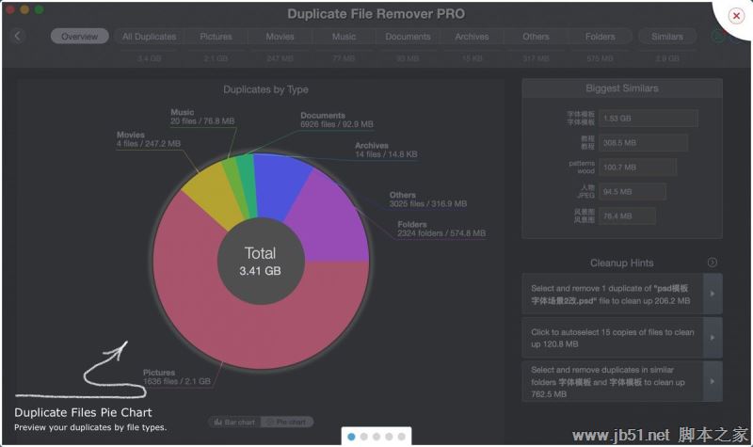The width and height of the screenshot is (753, 447).
Task: Click the Documents 6926 files label
Action: tap(337, 120)
